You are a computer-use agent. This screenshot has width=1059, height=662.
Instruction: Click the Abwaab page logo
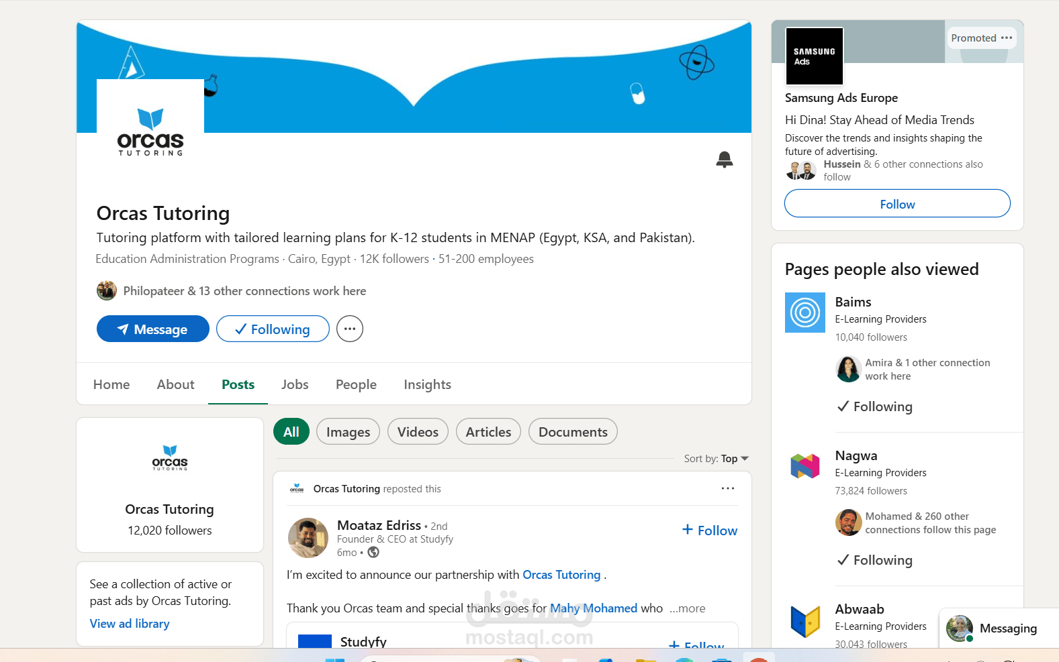point(805,620)
